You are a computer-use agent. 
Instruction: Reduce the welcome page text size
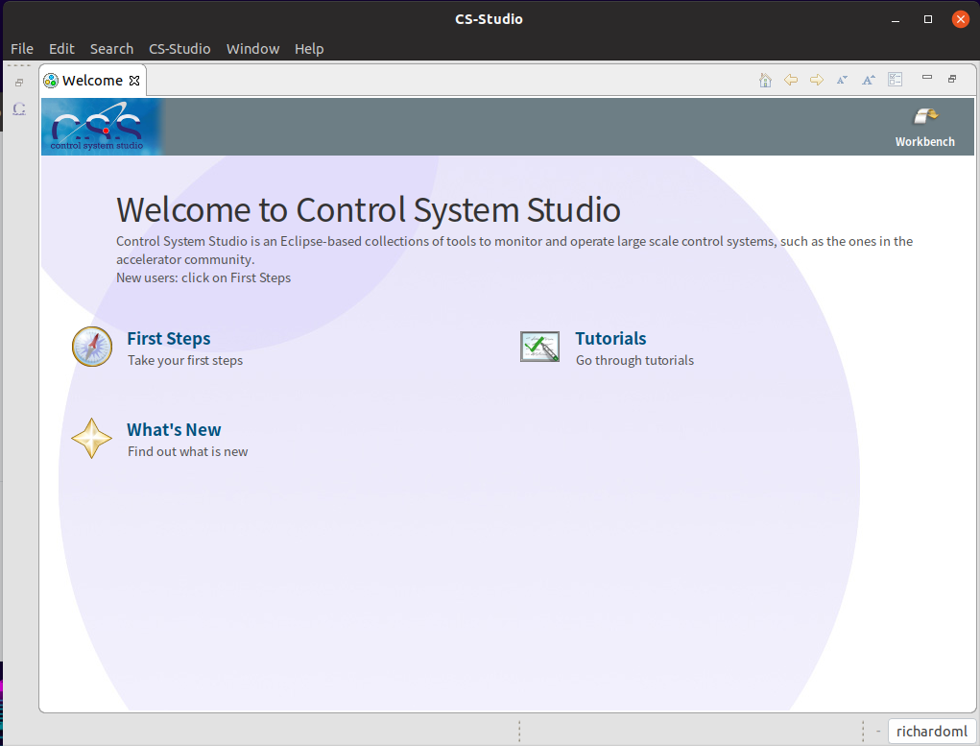(842, 80)
